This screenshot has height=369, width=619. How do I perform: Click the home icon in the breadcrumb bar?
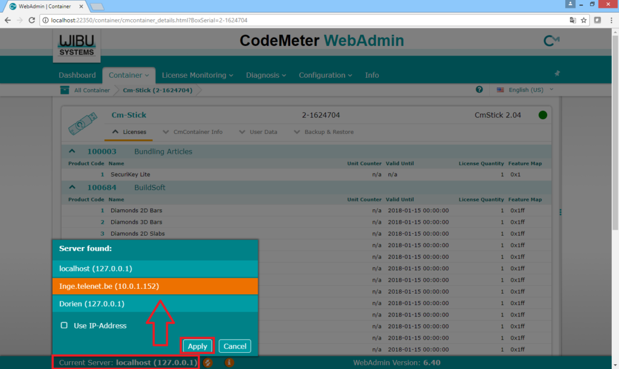click(x=64, y=89)
